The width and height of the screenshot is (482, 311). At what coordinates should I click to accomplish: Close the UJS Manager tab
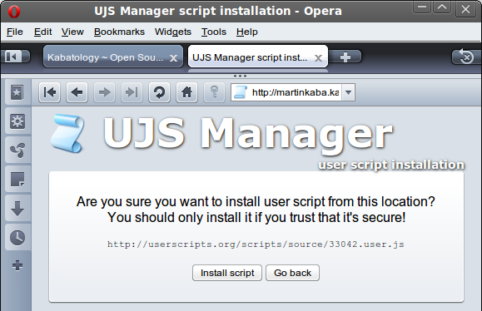[x=319, y=58]
